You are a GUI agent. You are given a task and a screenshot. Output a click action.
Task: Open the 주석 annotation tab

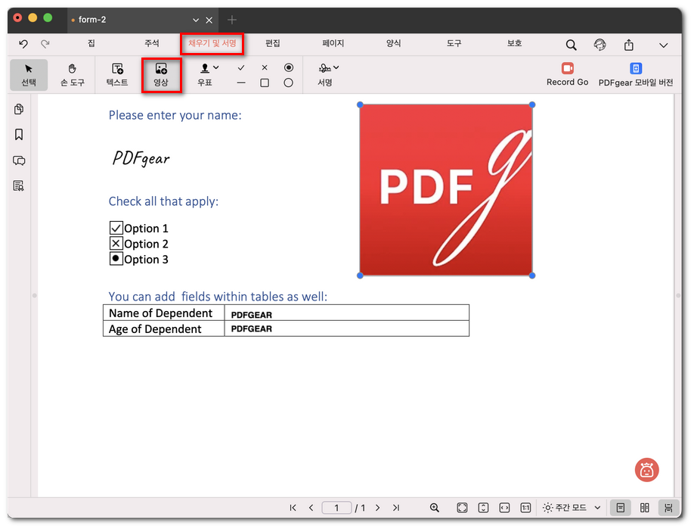tap(152, 44)
